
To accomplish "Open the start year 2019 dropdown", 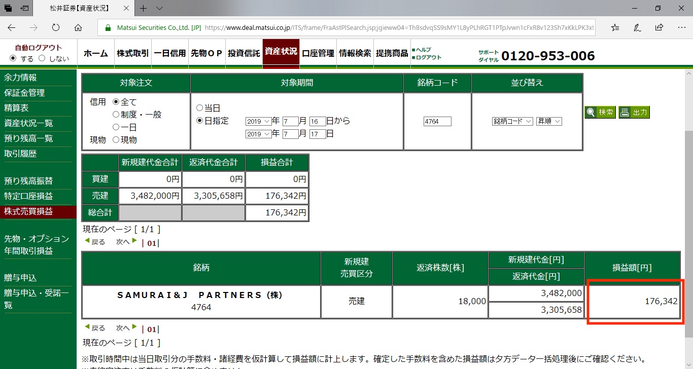I will 258,121.
